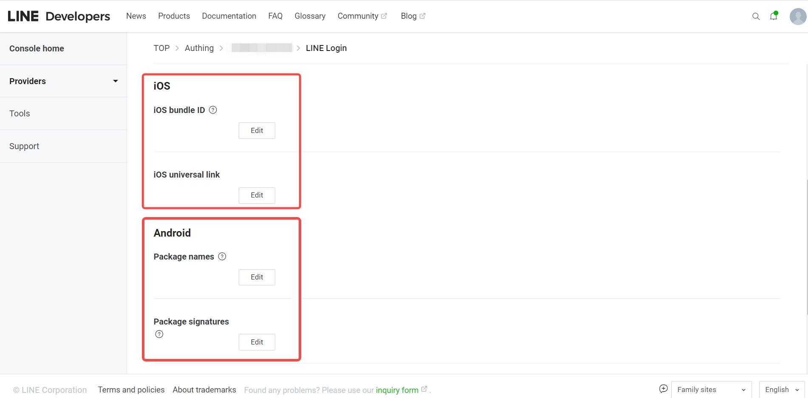
Task: Edit the iOS bundle ID
Action: pyautogui.click(x=257, y=130)
